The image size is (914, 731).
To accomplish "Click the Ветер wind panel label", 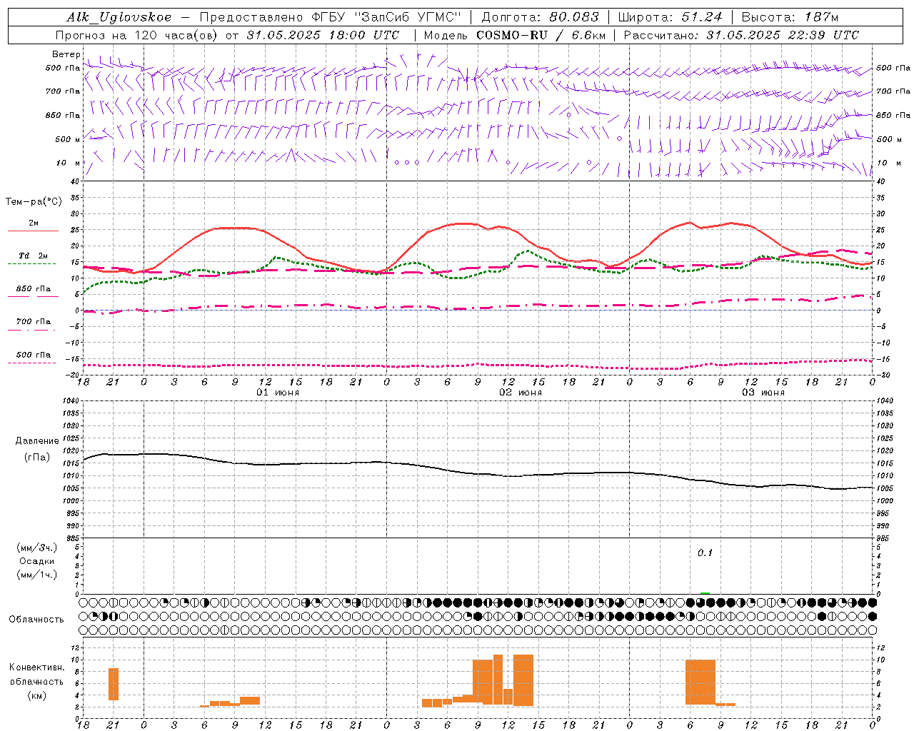I will (66, 54).
